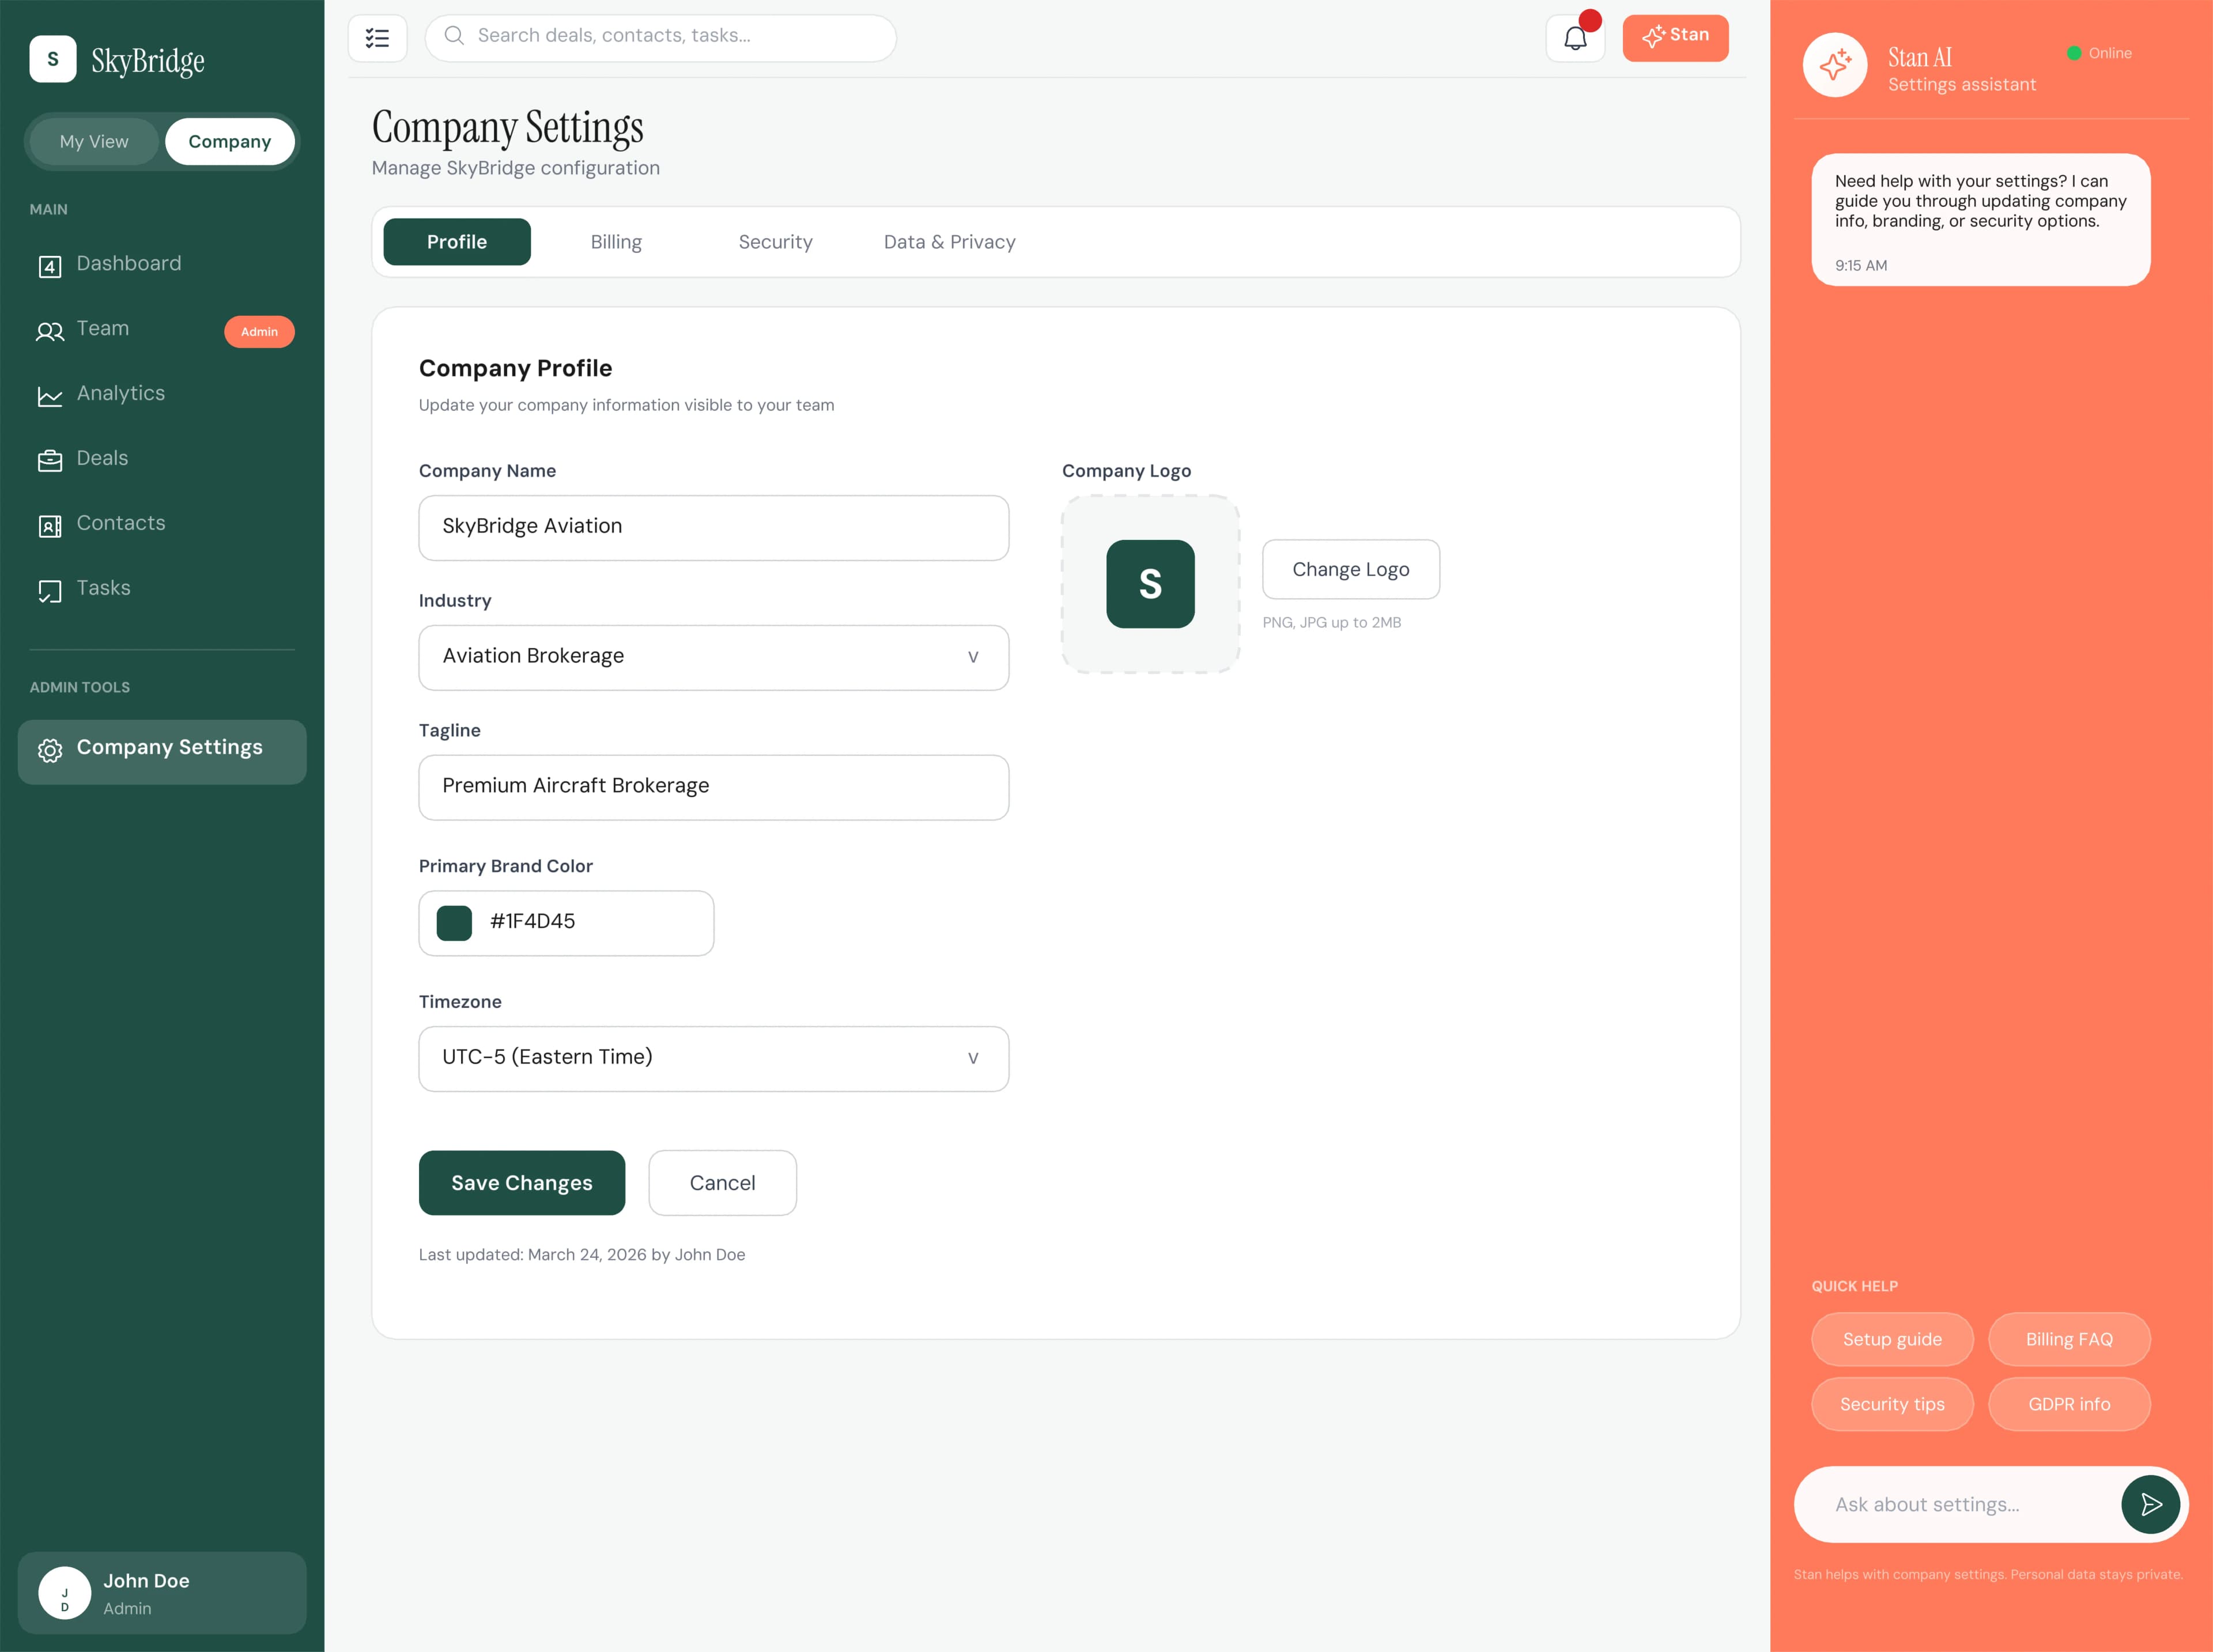Switch to the Billing tab
Screen dimensions: 2213x1652
(x=616, y=241)
